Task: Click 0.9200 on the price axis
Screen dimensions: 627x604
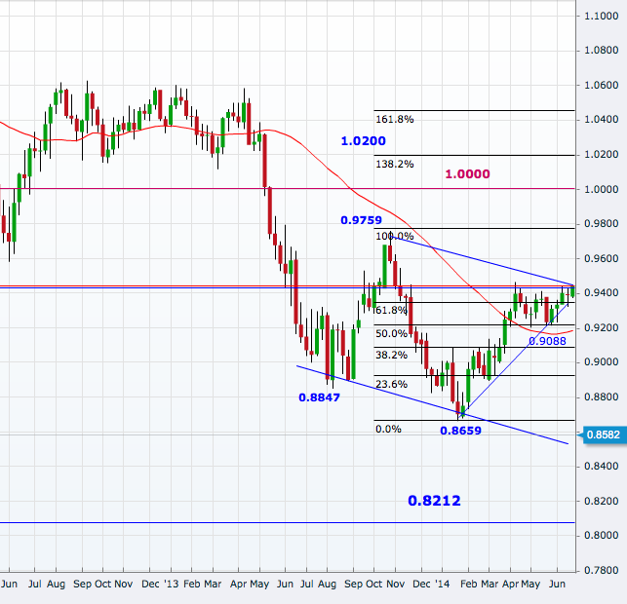Action: (x=602, y=327)
